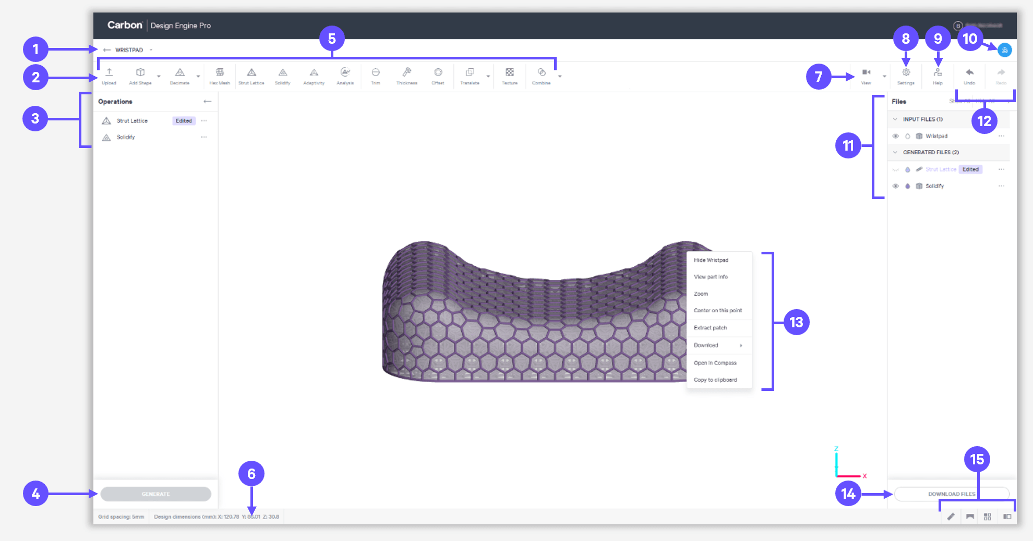Viewport: 1033px width, 541px height.
Task: Choose the Decimate tool
Action: (179, 76)
